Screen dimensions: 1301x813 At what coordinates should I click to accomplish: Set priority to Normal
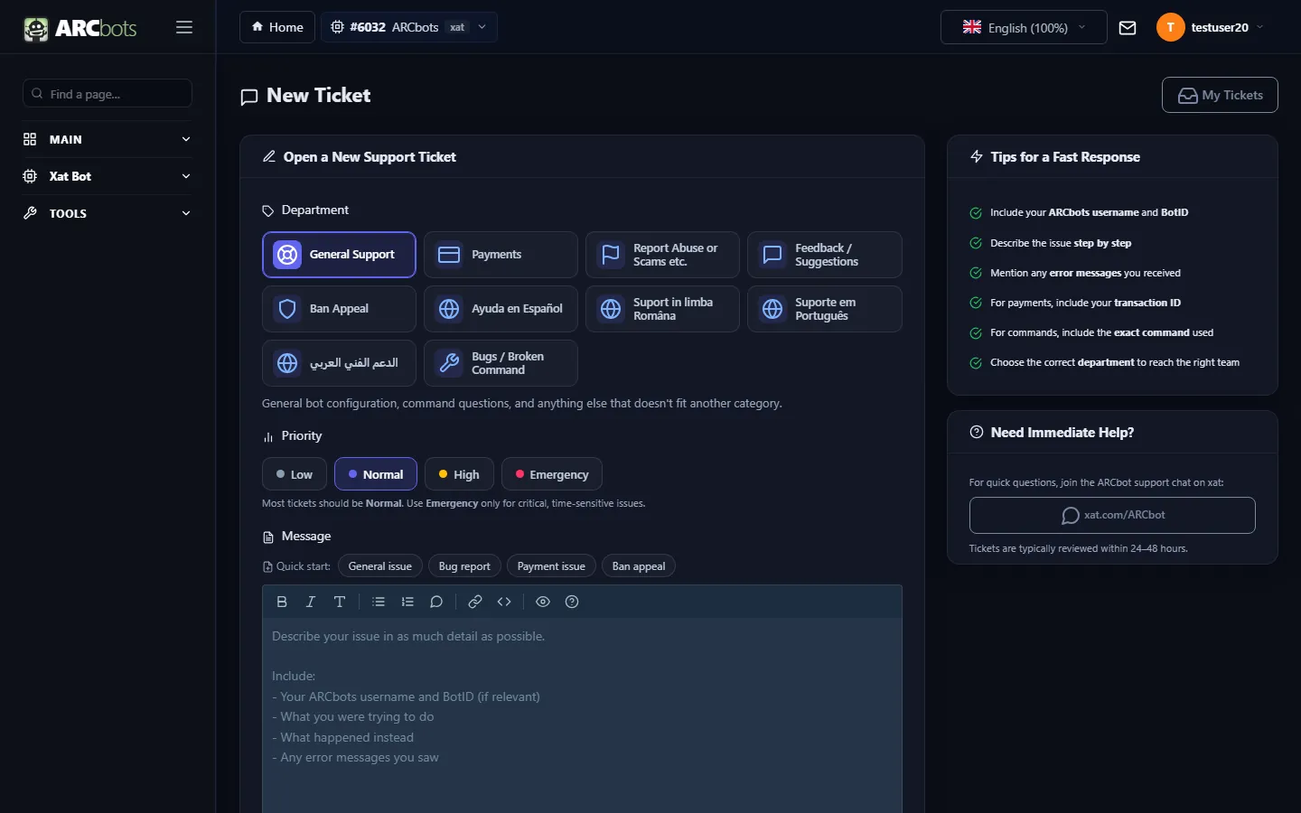pyautogui.click(x=376, y=474)
